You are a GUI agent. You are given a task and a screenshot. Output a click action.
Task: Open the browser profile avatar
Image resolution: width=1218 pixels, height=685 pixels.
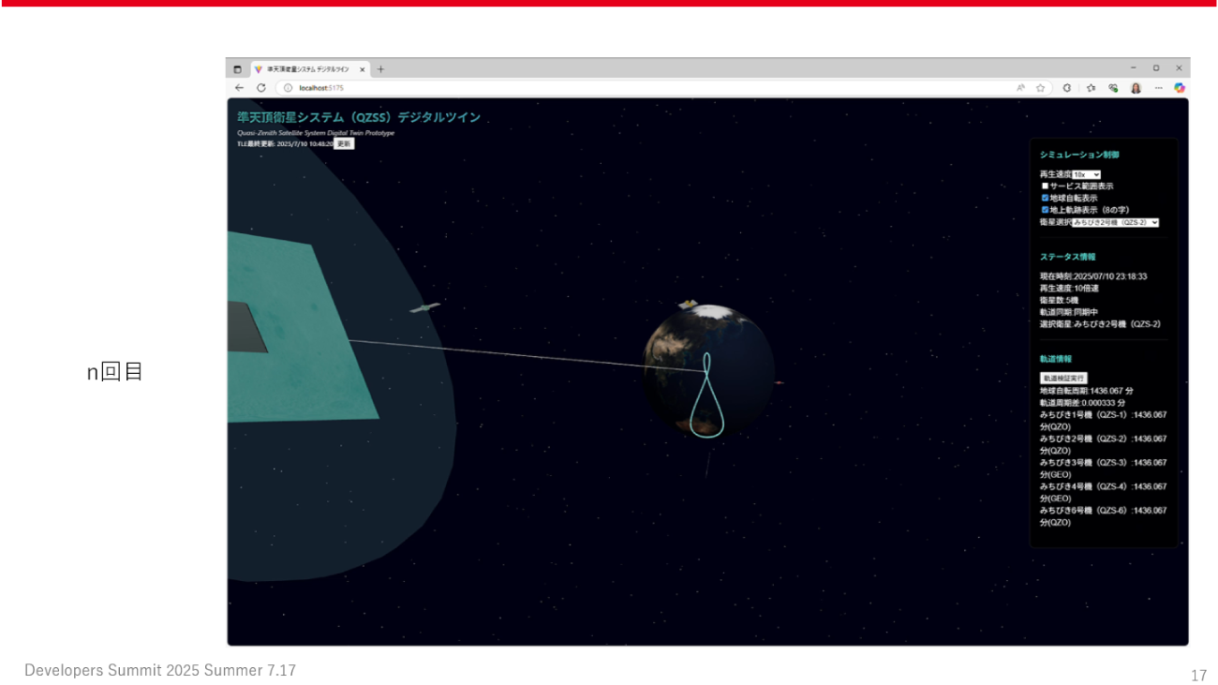click(1136, 88)
